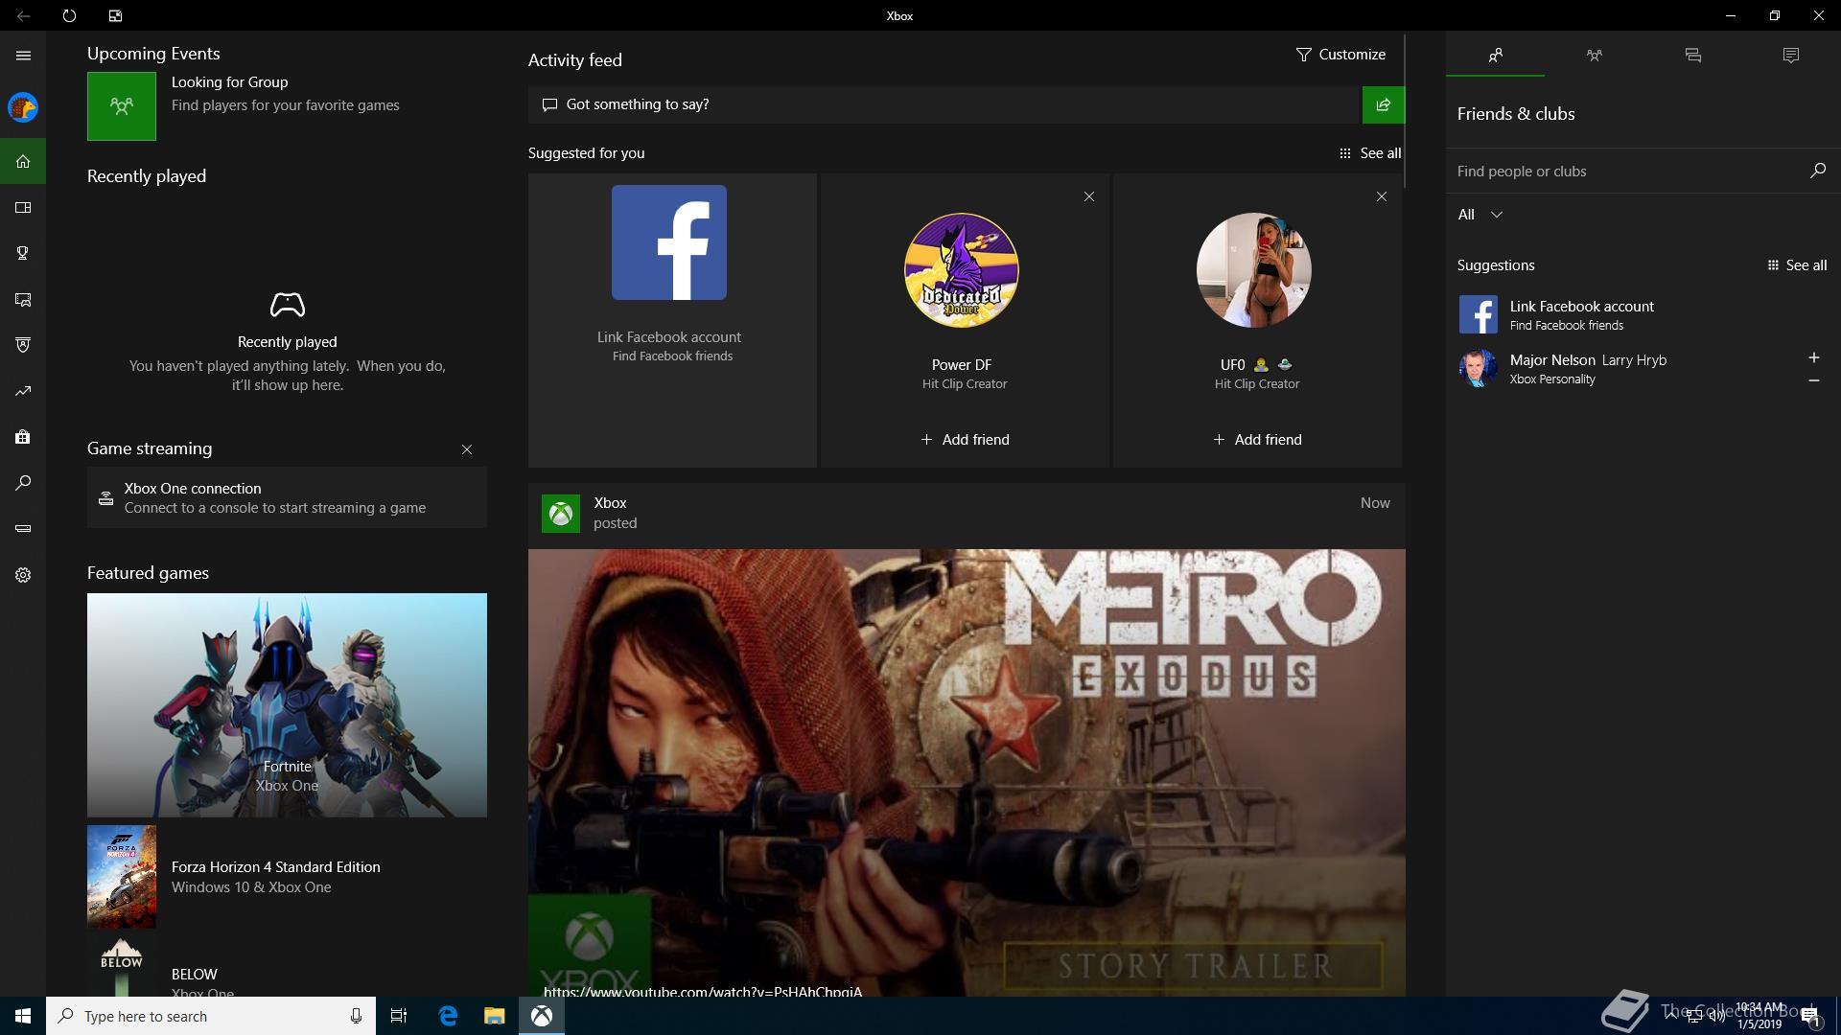Screen dimensions: 1841x1035
Task: Click Link Facebook account in Suggestions list
Action: (1642, 314)
